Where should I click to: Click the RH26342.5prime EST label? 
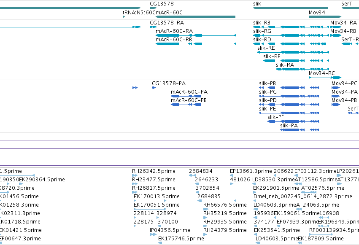(154, 171)
